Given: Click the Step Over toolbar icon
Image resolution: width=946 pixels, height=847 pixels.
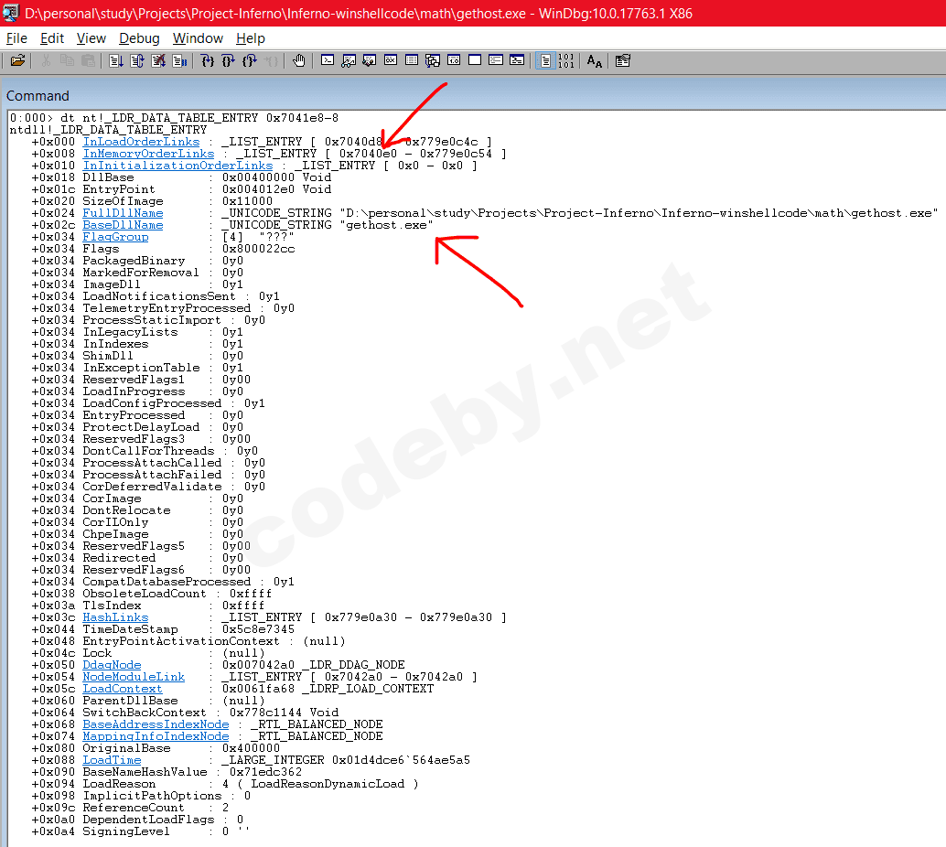Looking at the screenshot, I should click(228, 61).
